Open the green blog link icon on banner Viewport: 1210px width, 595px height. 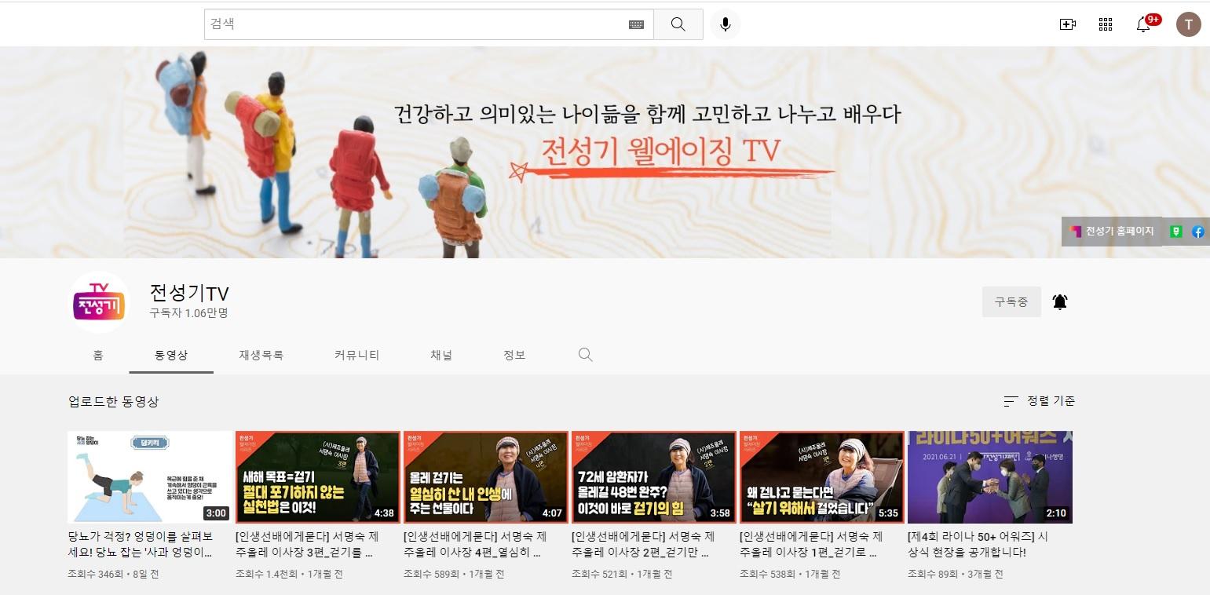[1175, 232]
